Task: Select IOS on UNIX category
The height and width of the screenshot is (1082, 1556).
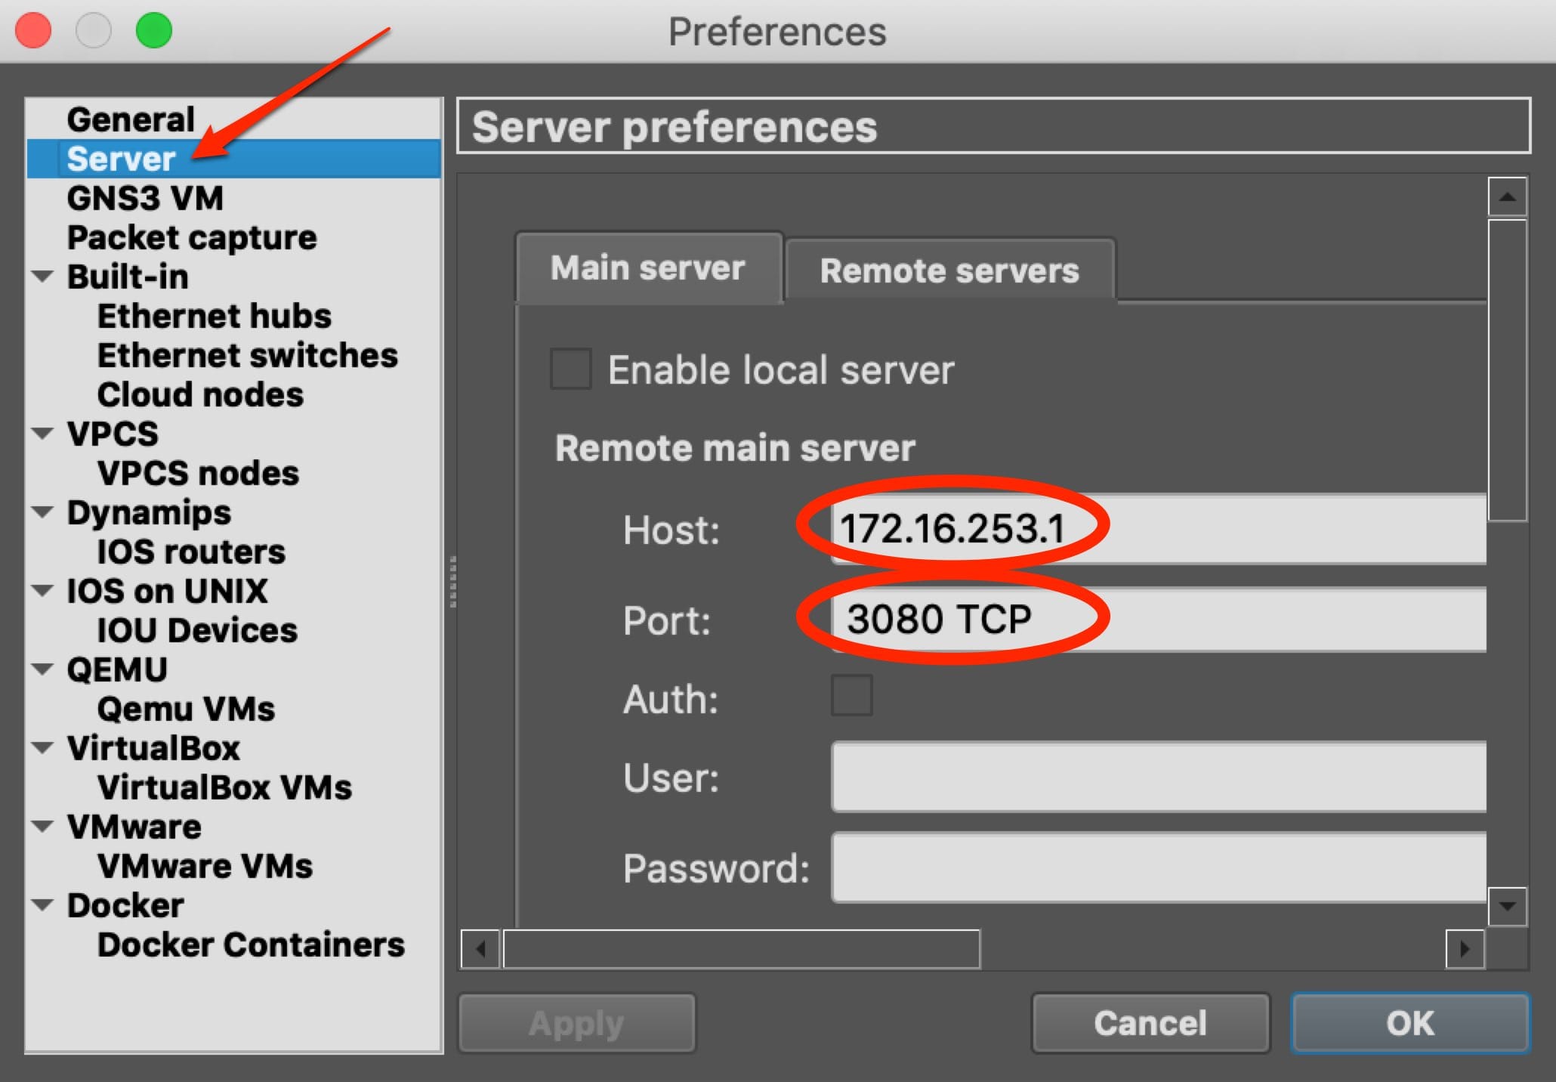Action: point(233,591)
